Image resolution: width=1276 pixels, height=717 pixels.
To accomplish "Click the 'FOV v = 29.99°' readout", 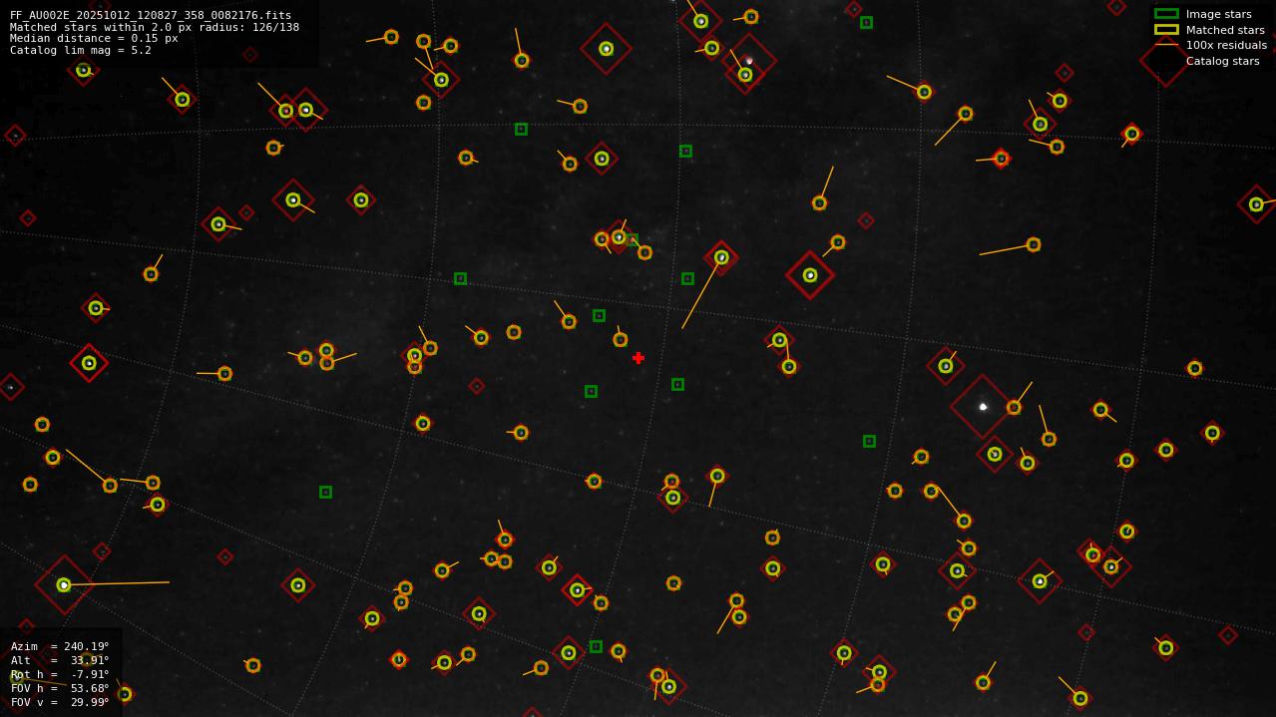I will [60, 702].
